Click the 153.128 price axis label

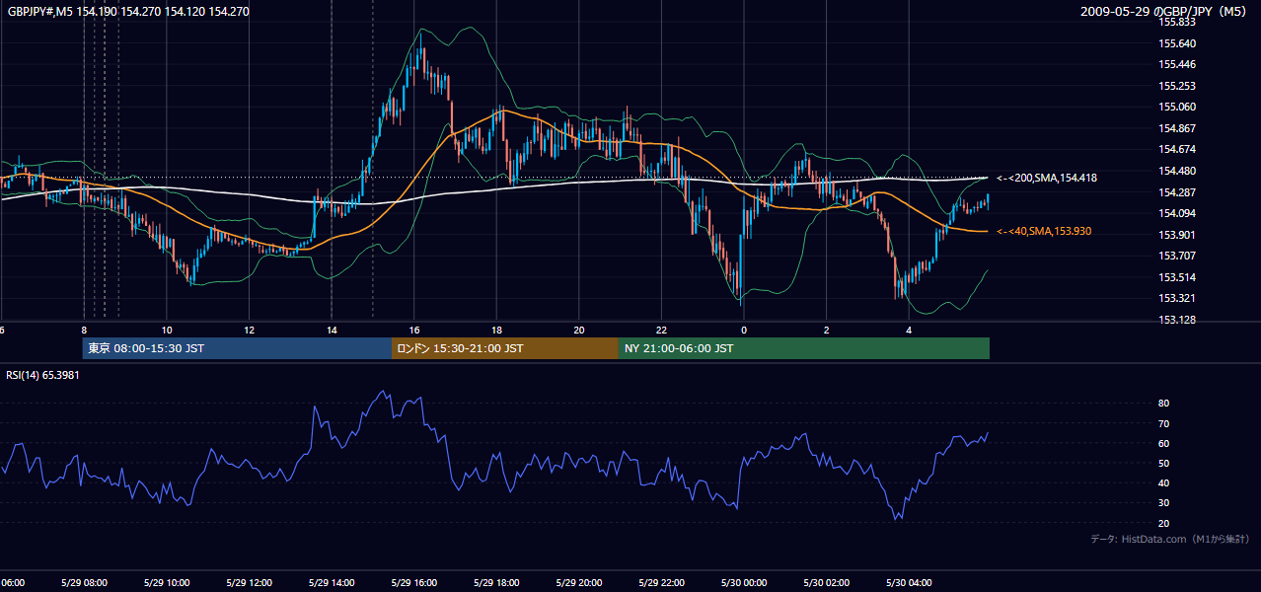[x=1177, y=320]
